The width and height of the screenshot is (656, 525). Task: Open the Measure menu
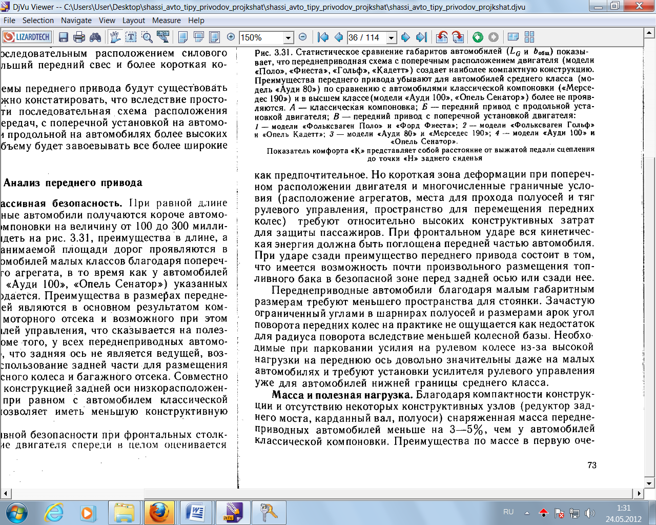(167, 21)
